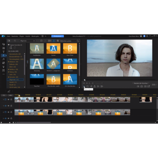Switch library to list view icon
This screenshot has height=158, width=158.
point(50,41)
